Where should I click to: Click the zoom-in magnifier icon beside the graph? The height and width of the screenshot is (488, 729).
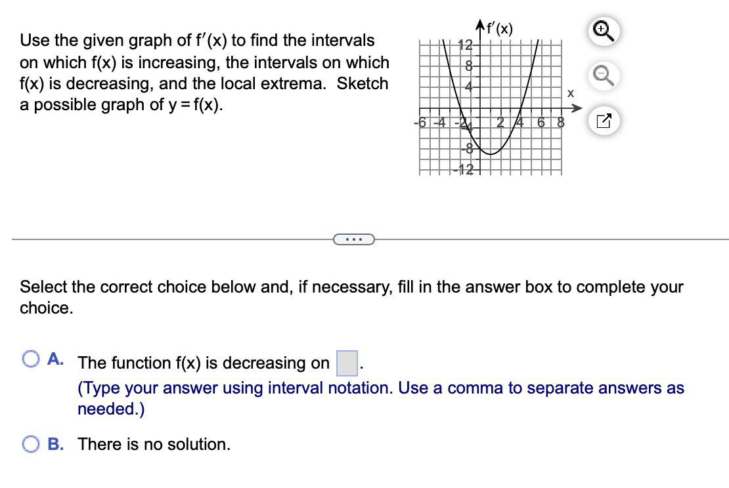(603, 31)
